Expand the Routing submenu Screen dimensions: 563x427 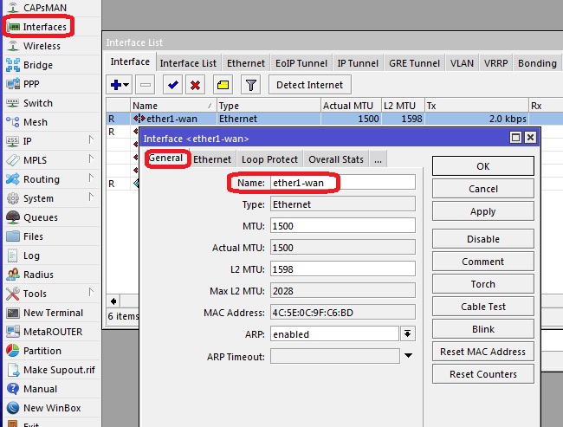[91, 178]
